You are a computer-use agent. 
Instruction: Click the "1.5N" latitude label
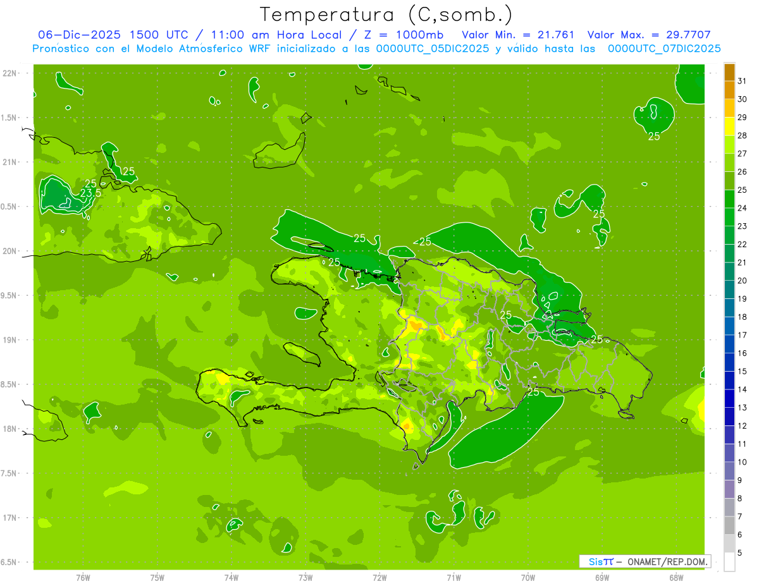[x=9, y=118]
